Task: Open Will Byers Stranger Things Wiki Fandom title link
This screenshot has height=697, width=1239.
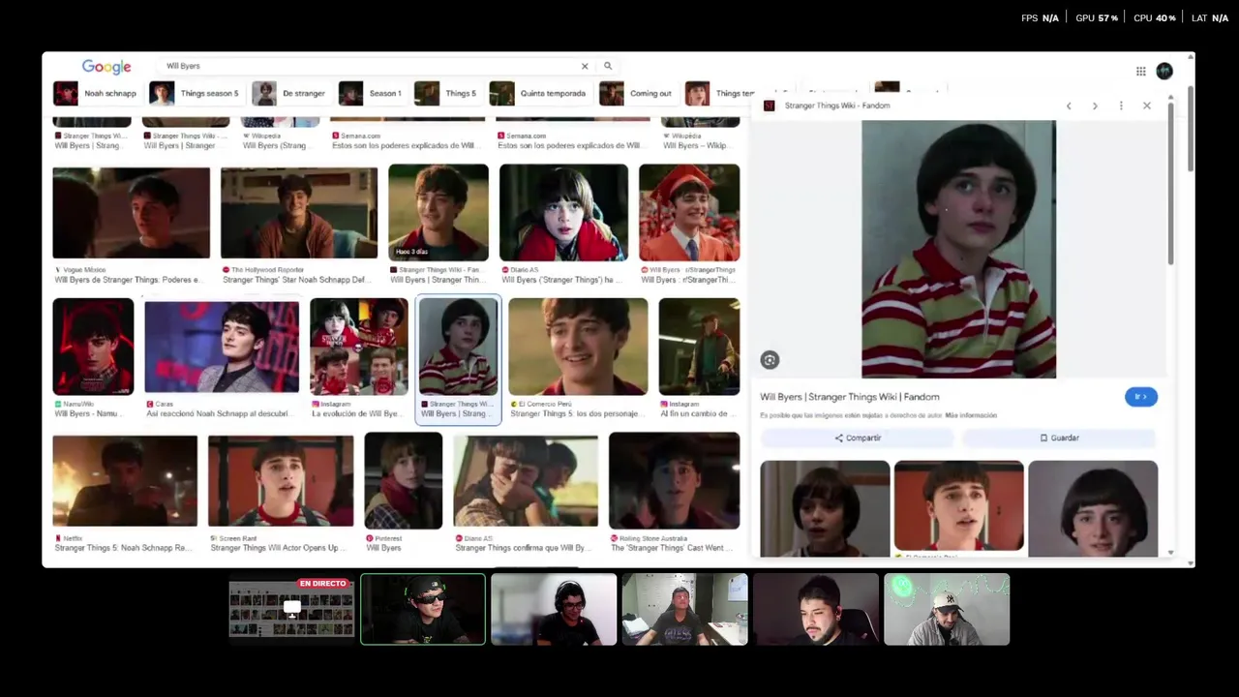Action: tap(850, 397)
